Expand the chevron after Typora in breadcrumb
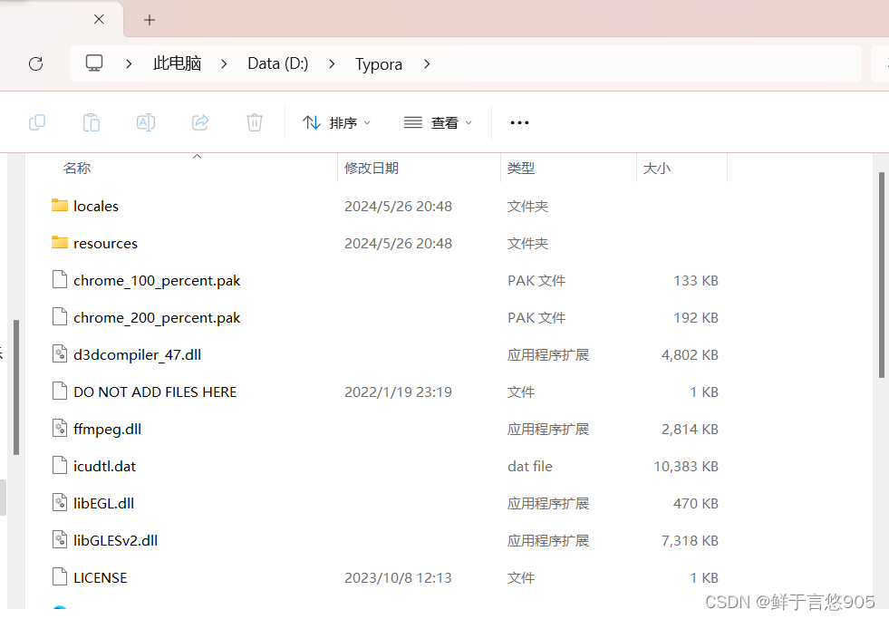 (426, 64)
